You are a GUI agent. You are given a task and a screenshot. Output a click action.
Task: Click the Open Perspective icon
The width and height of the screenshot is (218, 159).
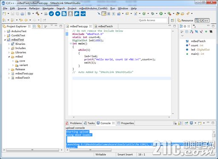coord(172,20)
